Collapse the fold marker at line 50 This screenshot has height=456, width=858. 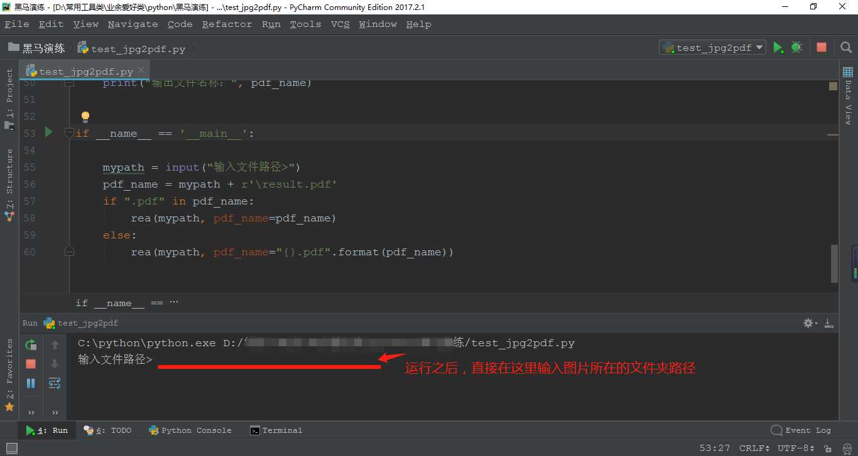tap(69, 83)
